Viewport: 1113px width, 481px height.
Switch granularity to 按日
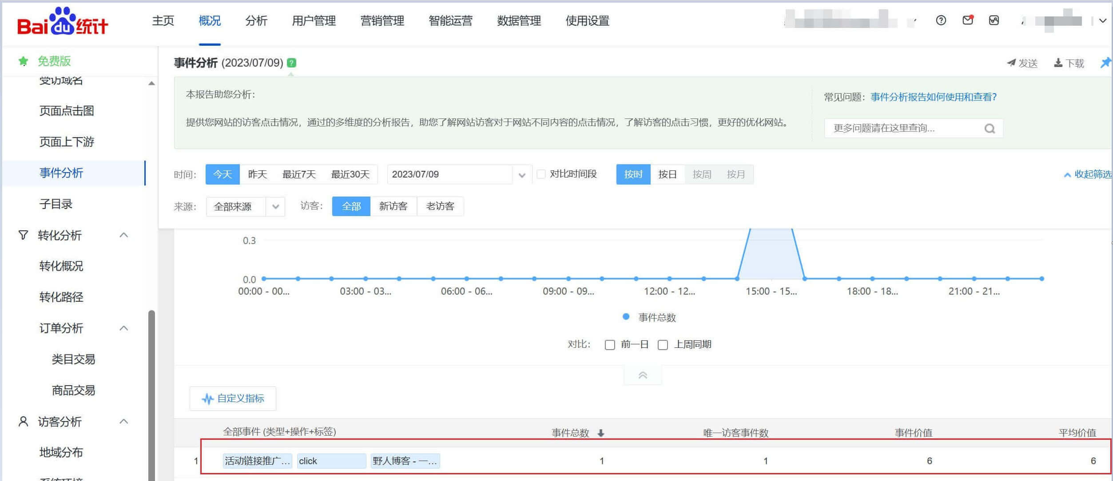tap(668, 174)
